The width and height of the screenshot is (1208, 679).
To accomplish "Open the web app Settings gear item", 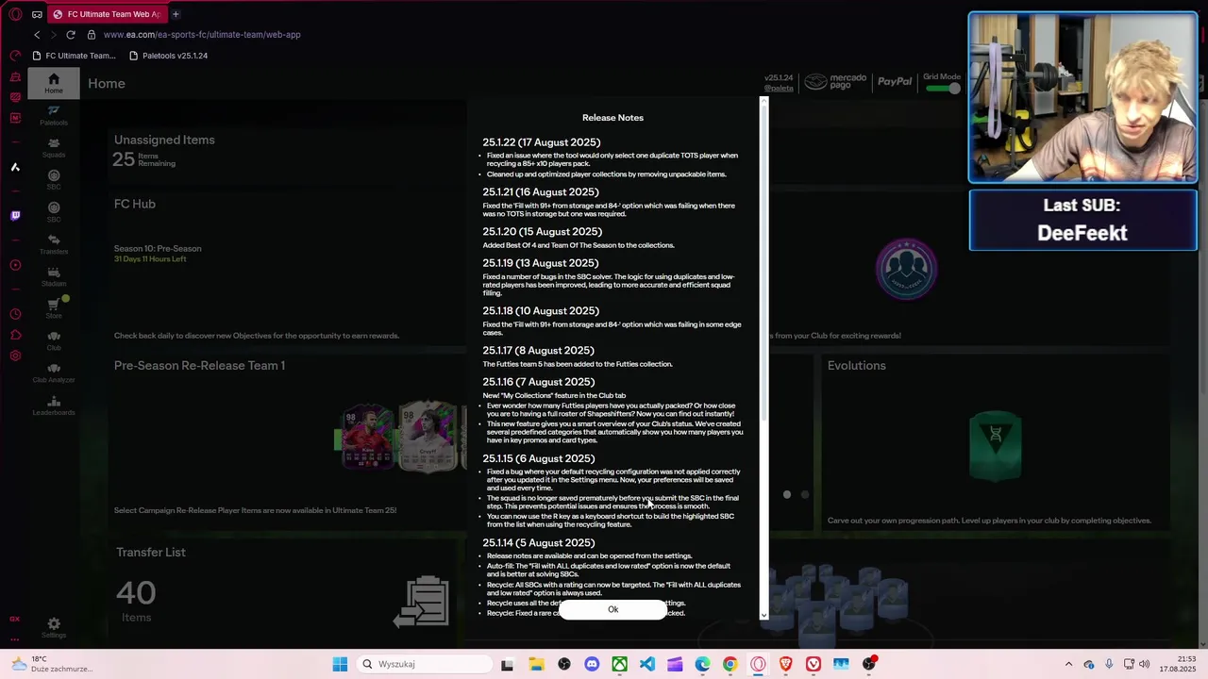I will [x=54, y=627].
